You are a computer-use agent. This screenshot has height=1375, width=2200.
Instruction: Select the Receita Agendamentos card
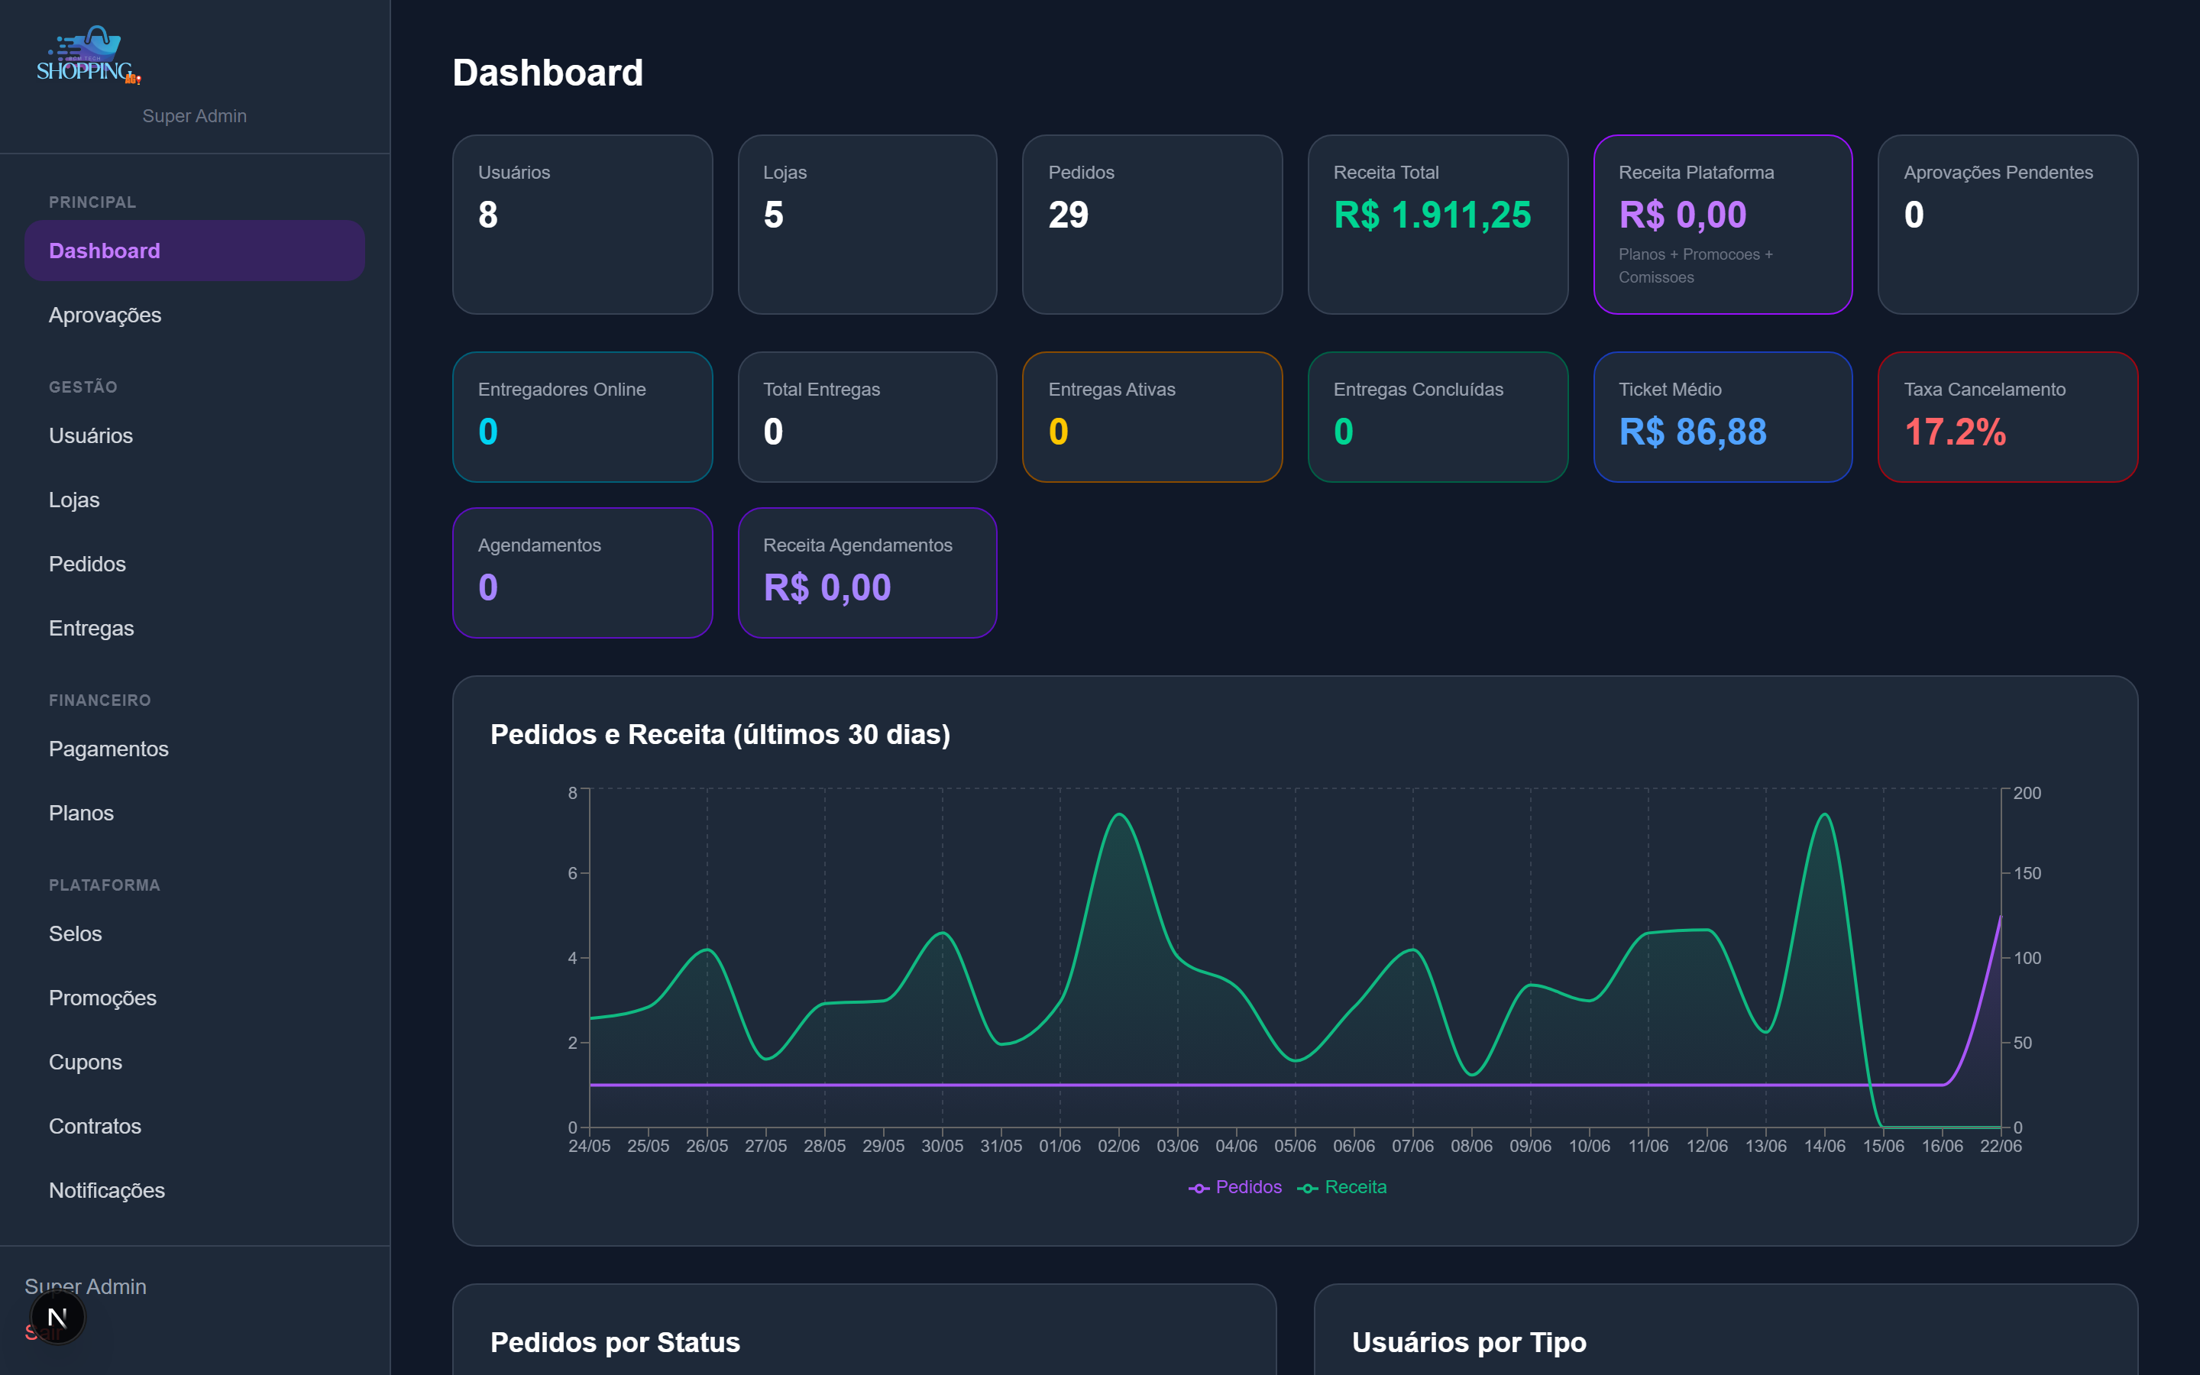point(867,573)
